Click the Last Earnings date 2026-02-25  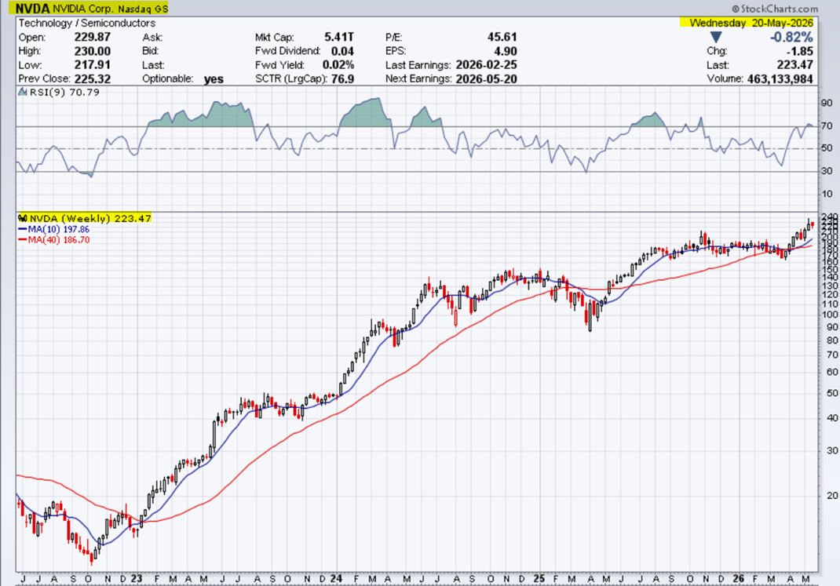[487, 65]
